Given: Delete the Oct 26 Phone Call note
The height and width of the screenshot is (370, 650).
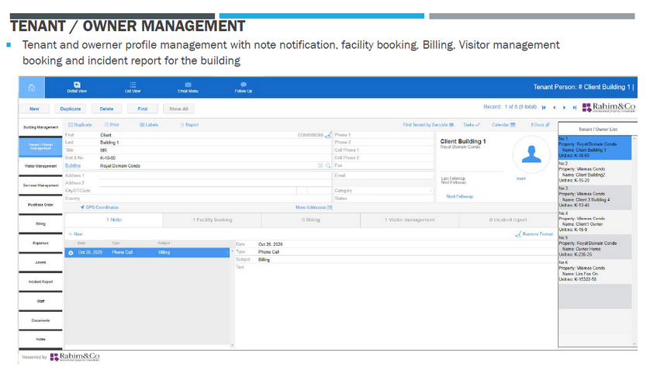Looking at the screenshot, I should coord(71,252).
